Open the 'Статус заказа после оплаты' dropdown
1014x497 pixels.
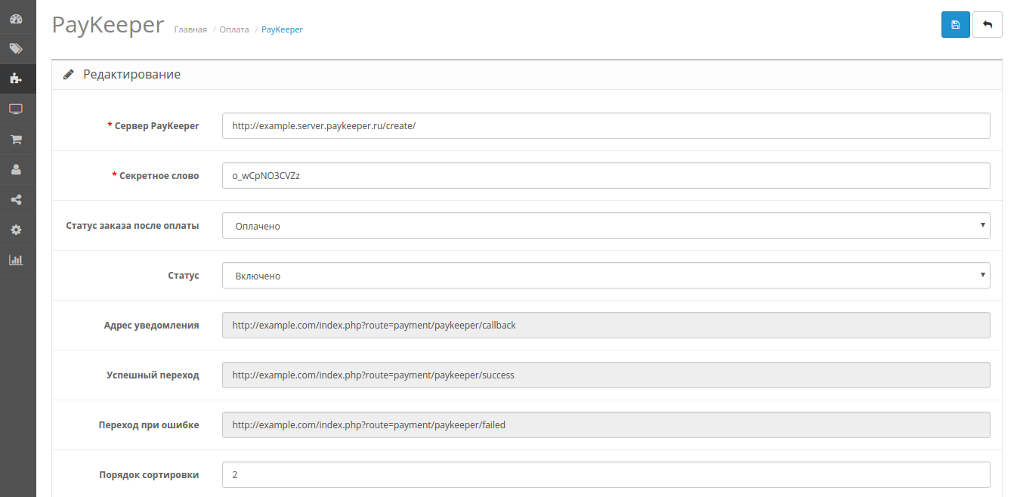click(x=604, y=225)
